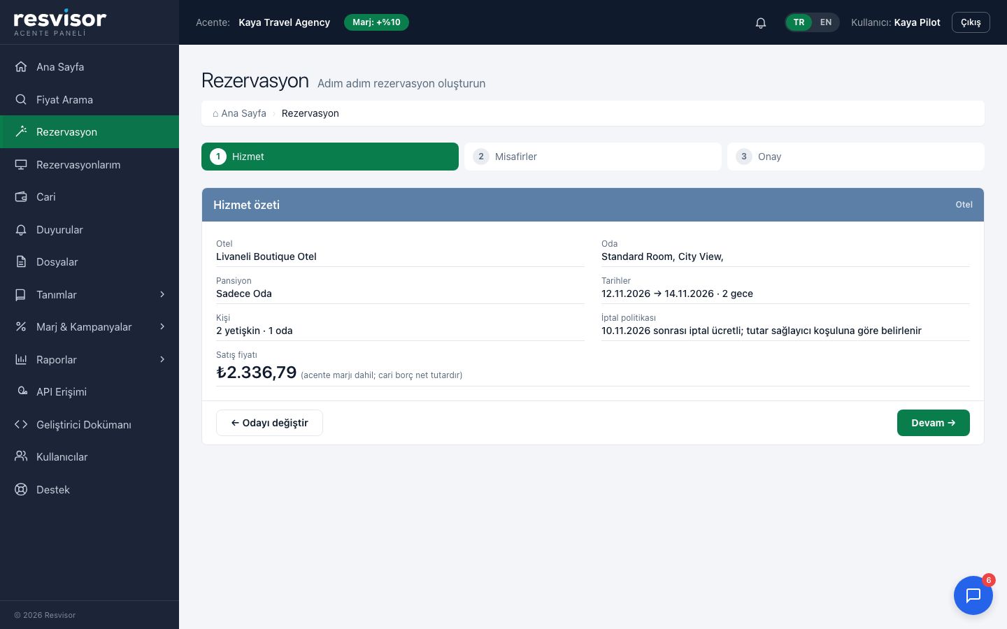
Task: Click the user name Kaya Pilot
Action: tap(917, 22)
